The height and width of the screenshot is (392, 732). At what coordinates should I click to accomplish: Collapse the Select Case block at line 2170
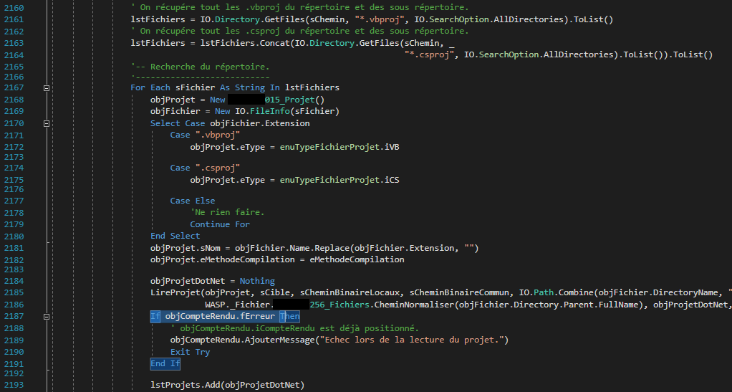tap(47, 123)
